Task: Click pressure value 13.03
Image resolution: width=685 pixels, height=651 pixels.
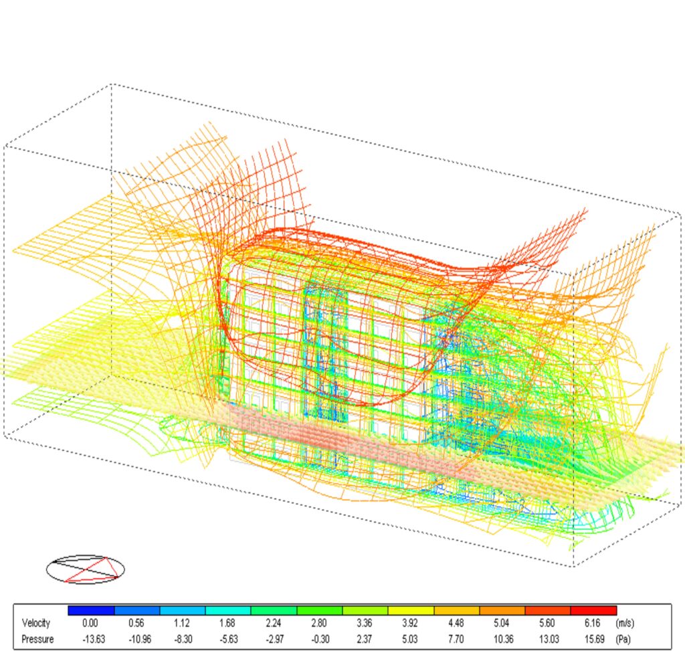Action: (x=549, y=639)
